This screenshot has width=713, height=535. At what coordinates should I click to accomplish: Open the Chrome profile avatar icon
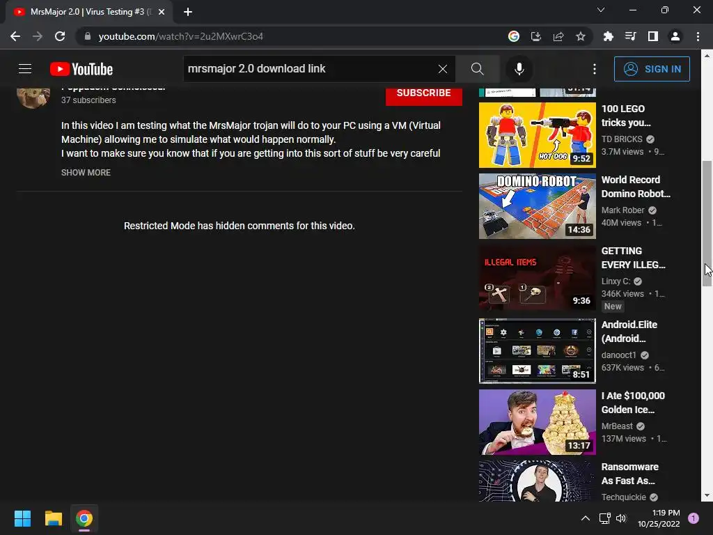(x=675, y=36)
